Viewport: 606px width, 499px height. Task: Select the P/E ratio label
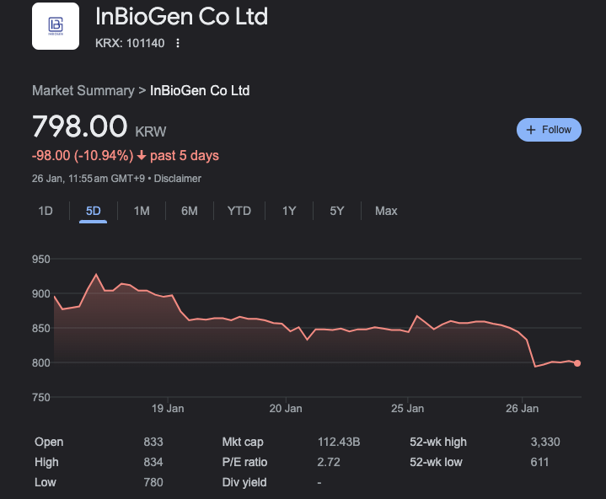tap(244, 462)
